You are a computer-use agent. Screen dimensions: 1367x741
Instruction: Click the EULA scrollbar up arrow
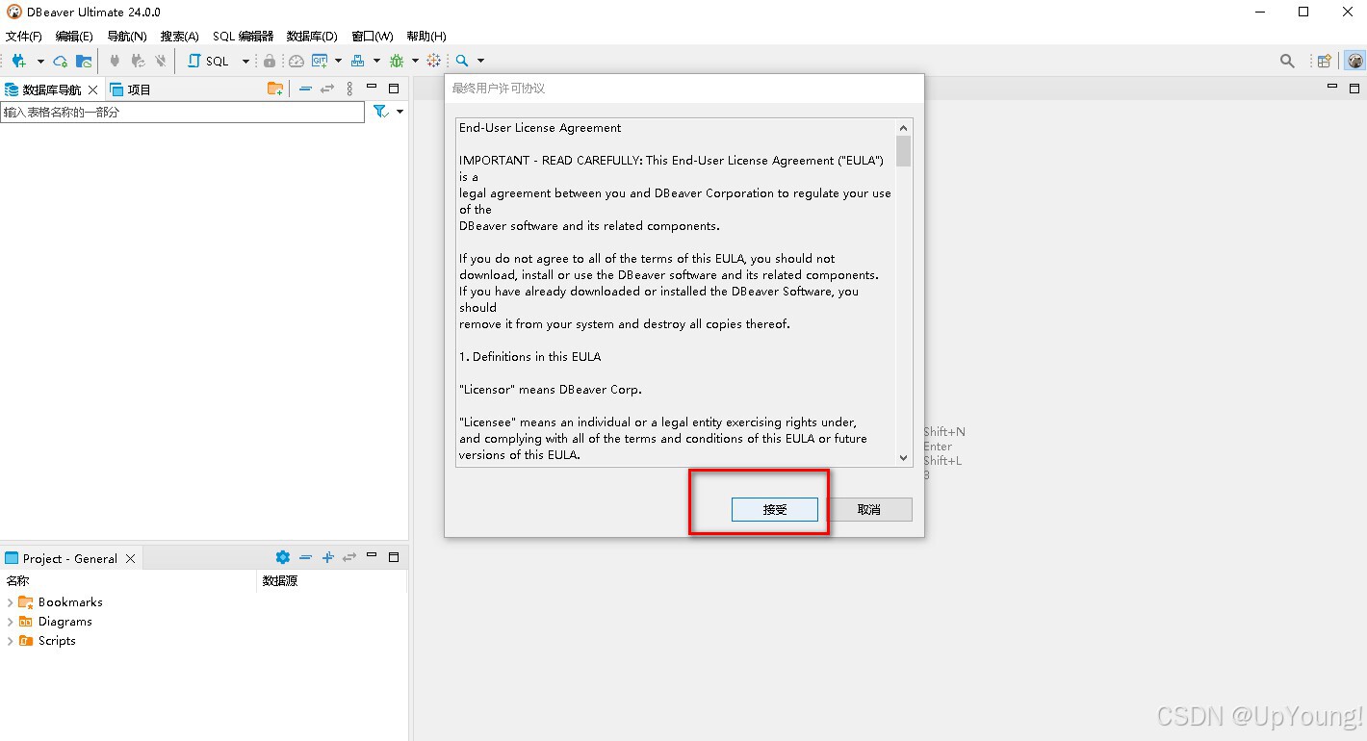click(x=903, y=128)
